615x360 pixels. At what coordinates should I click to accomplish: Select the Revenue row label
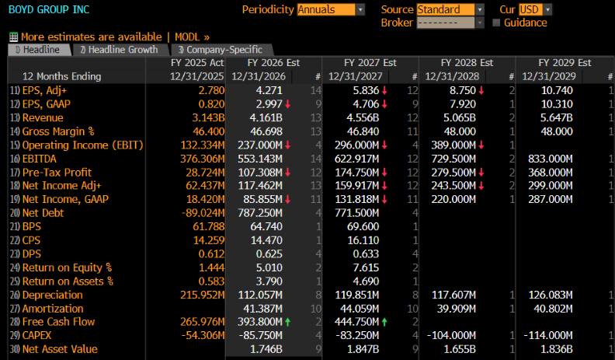43,117
